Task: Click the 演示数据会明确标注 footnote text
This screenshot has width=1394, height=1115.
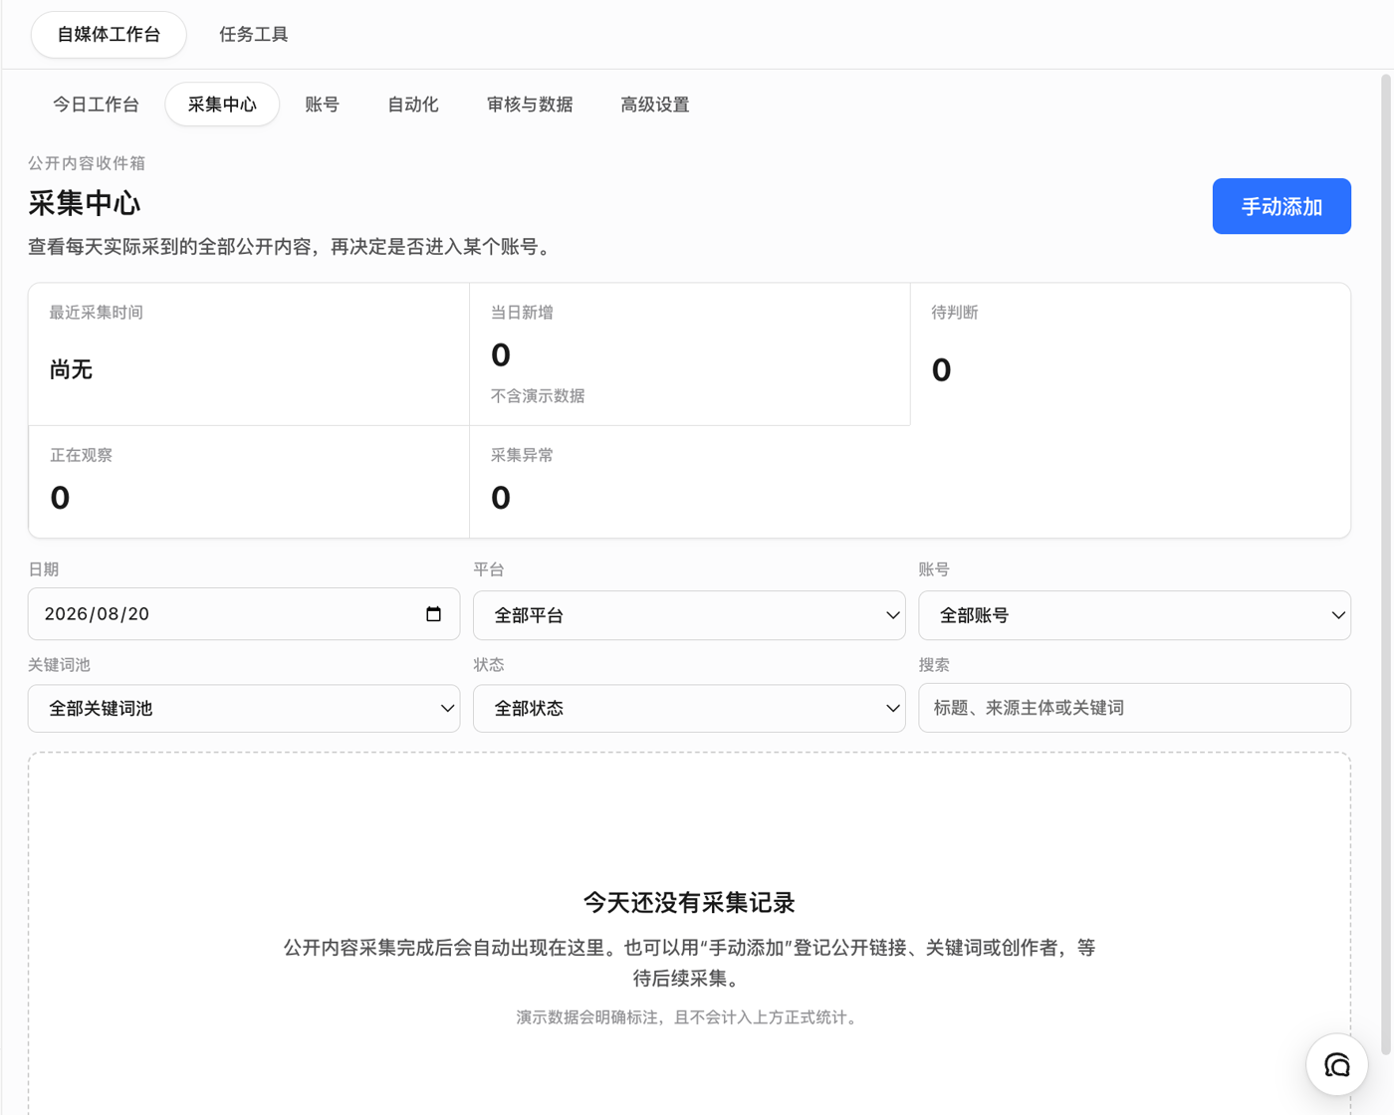Action: coord(689,1017)
